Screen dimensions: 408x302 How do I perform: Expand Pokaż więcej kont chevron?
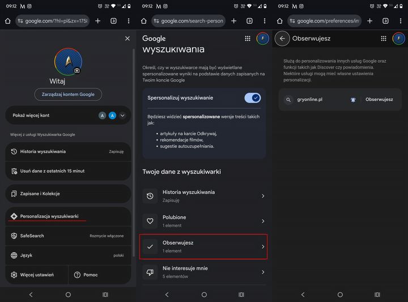tap(122, 115)
